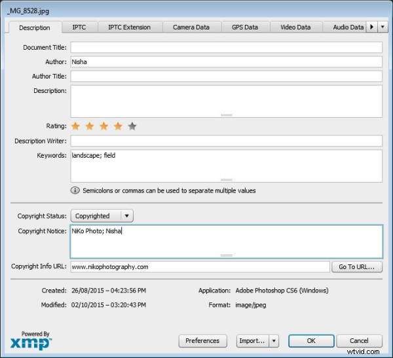Set rating to five stars
The width and height of the screenshot is (393, 358).
pos(132,126)
